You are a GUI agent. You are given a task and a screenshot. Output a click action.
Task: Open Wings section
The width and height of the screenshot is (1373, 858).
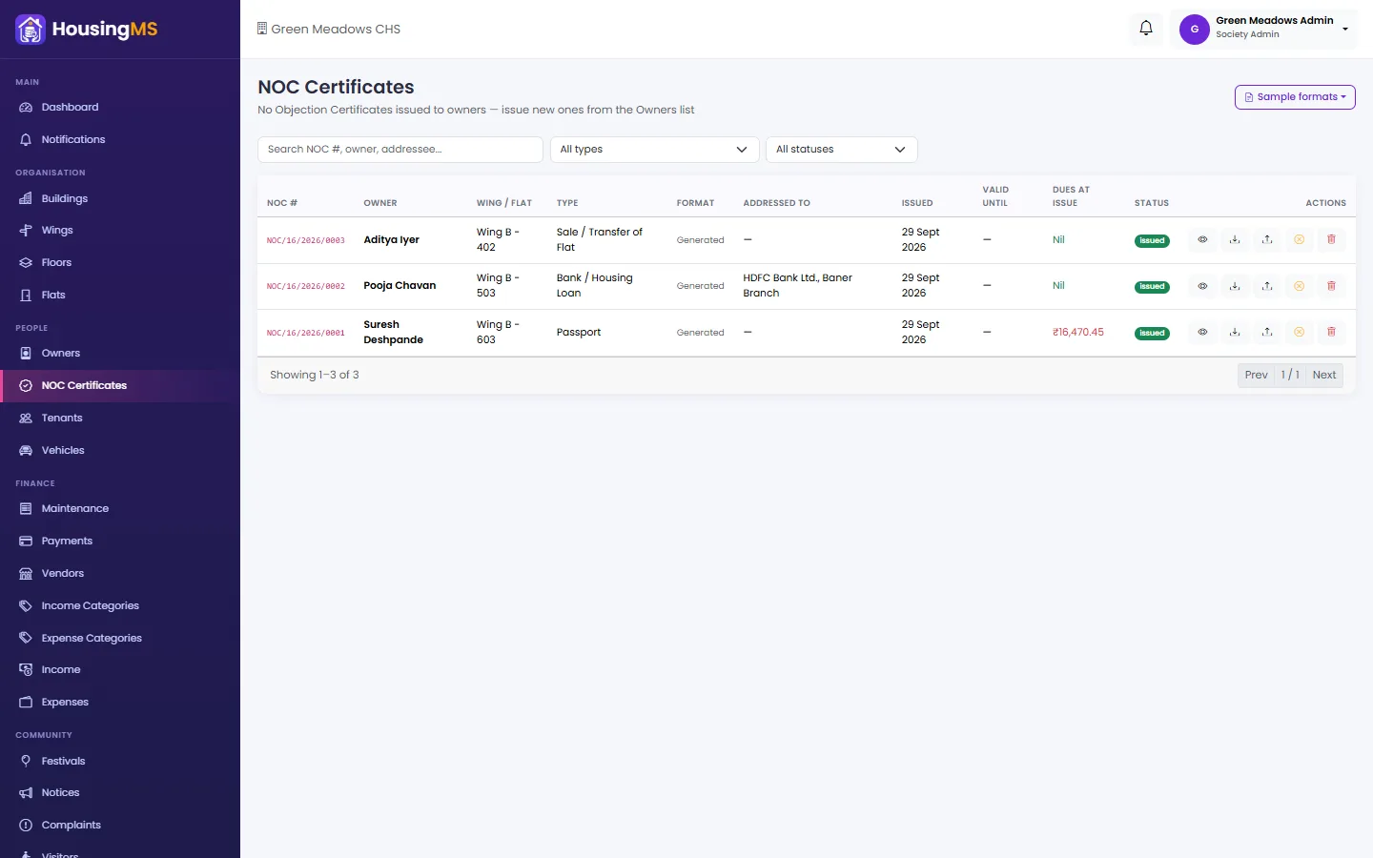pyautogui.click(x=120, y=230)
